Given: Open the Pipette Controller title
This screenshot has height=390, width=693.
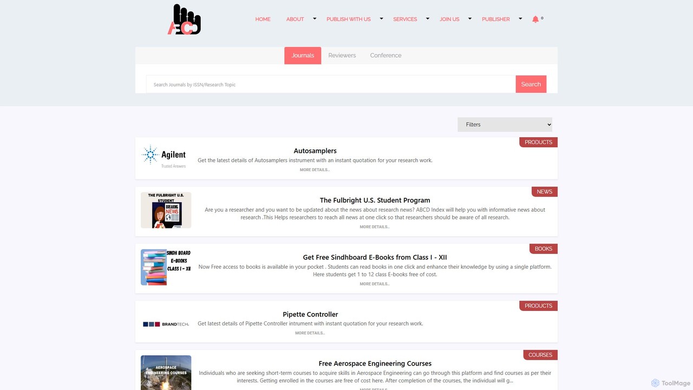Looking at the screenshot, I should (x=310, y=314).
